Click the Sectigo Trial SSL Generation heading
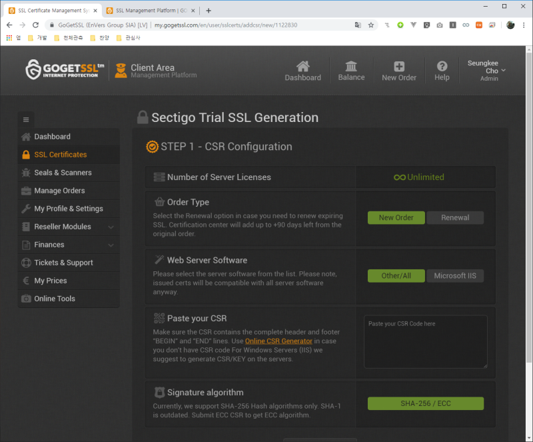Image resolution: width=533 pixels, height=442 pixels. click(235, 118)
